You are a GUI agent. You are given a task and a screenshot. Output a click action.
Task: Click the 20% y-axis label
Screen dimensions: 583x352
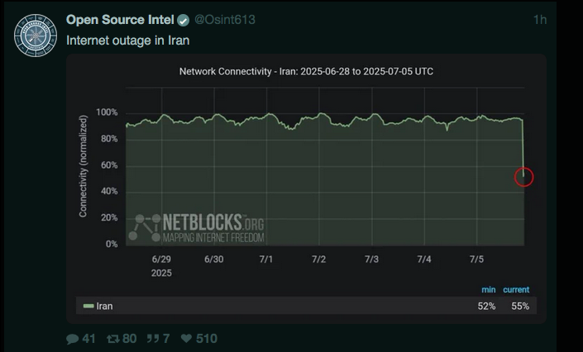(x=109, y=217)
